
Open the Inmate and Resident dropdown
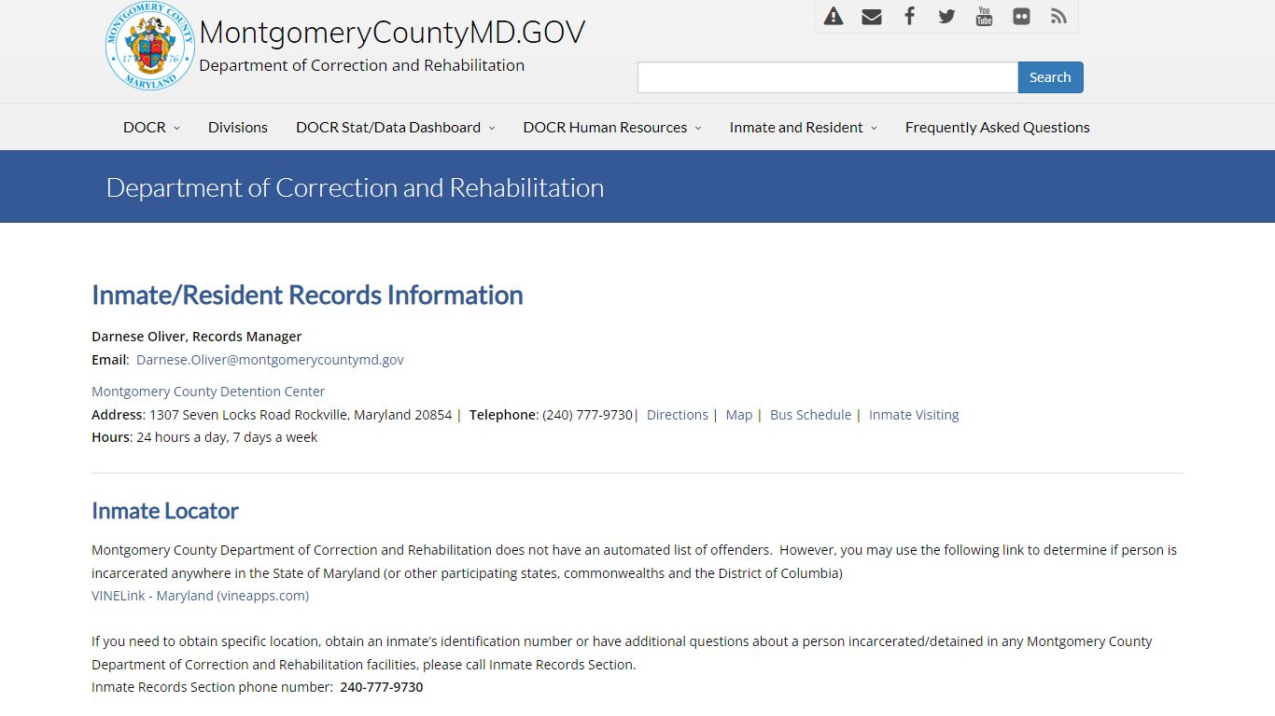click(x=796, y=127)
